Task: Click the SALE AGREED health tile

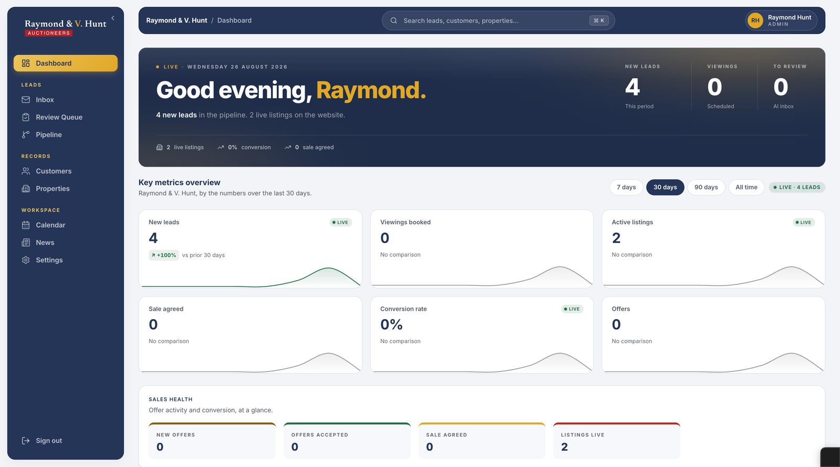Action: (482, 441)
